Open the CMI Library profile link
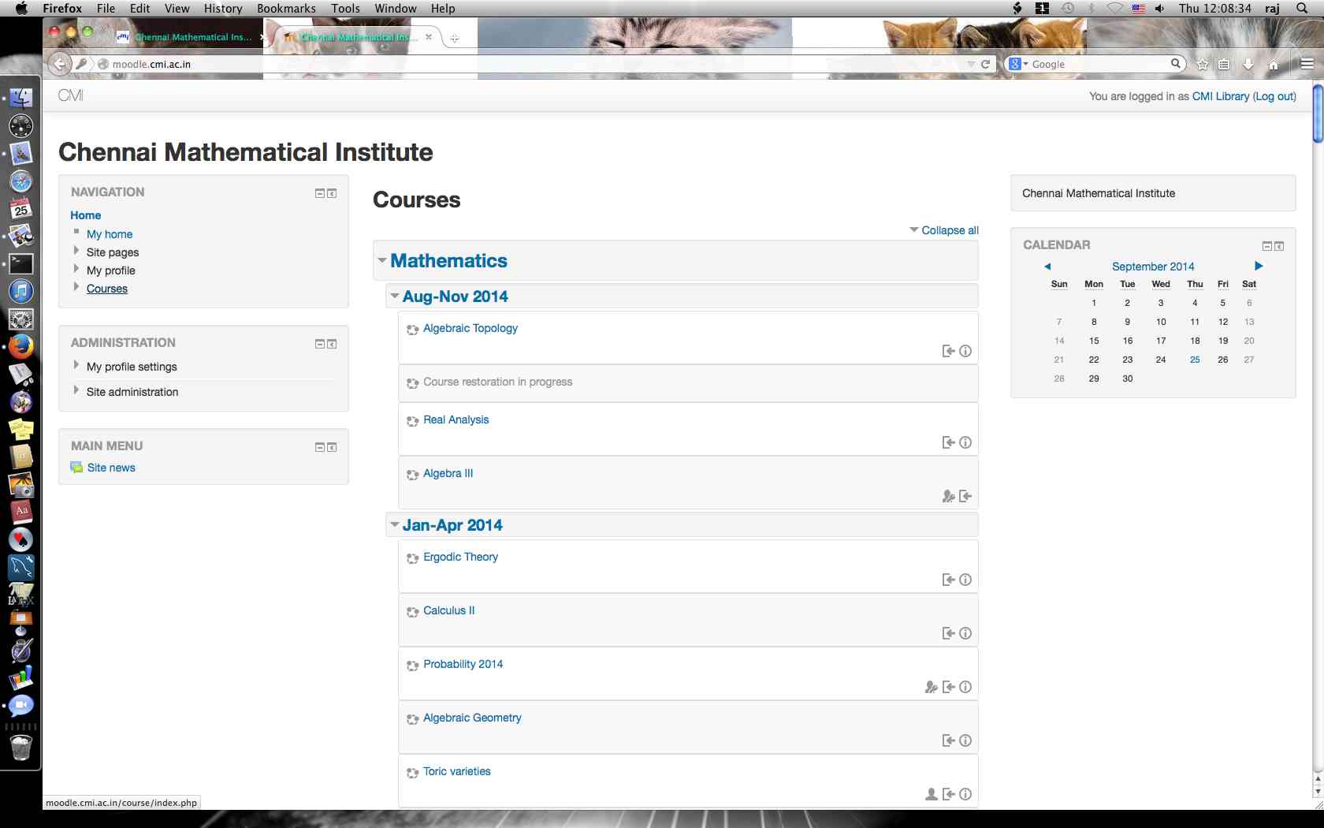The height and width of the screenshot is (828, 1324). tap(1221, 96)
